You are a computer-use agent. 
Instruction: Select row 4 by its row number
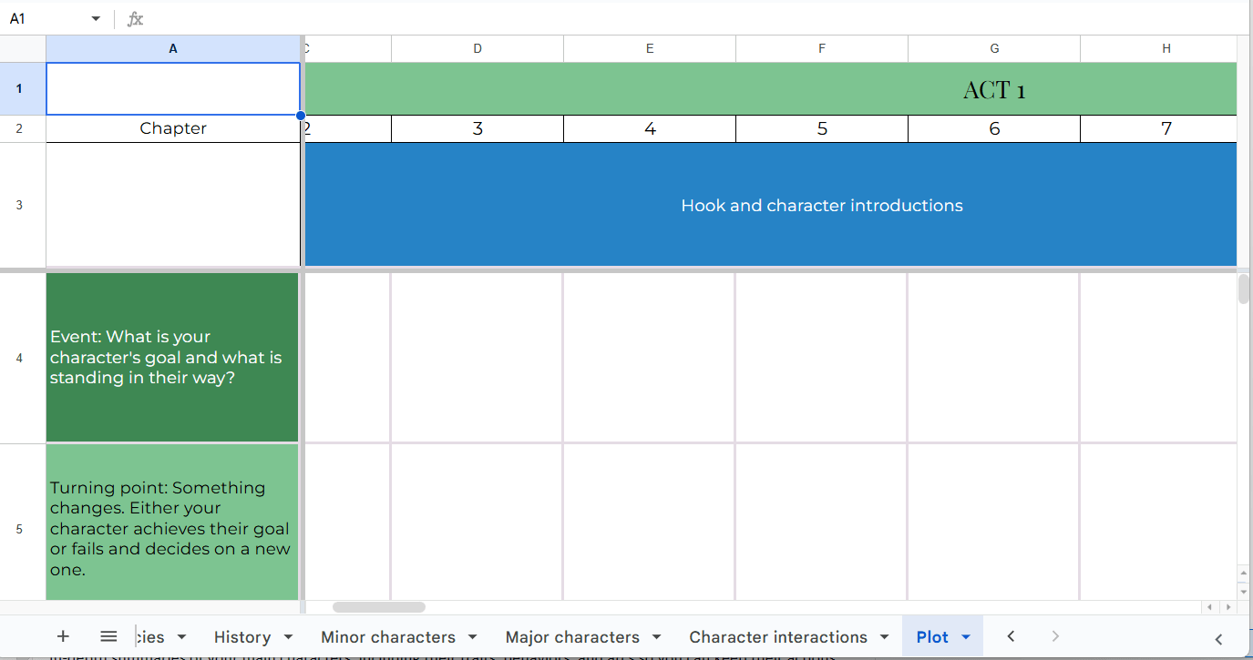pyautogui.click(x=19, y=358)
